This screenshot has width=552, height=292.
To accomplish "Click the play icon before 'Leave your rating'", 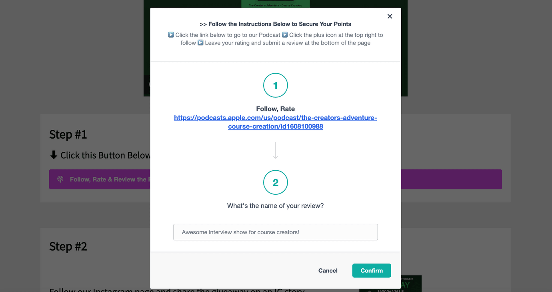I will [x=200, y=42].
